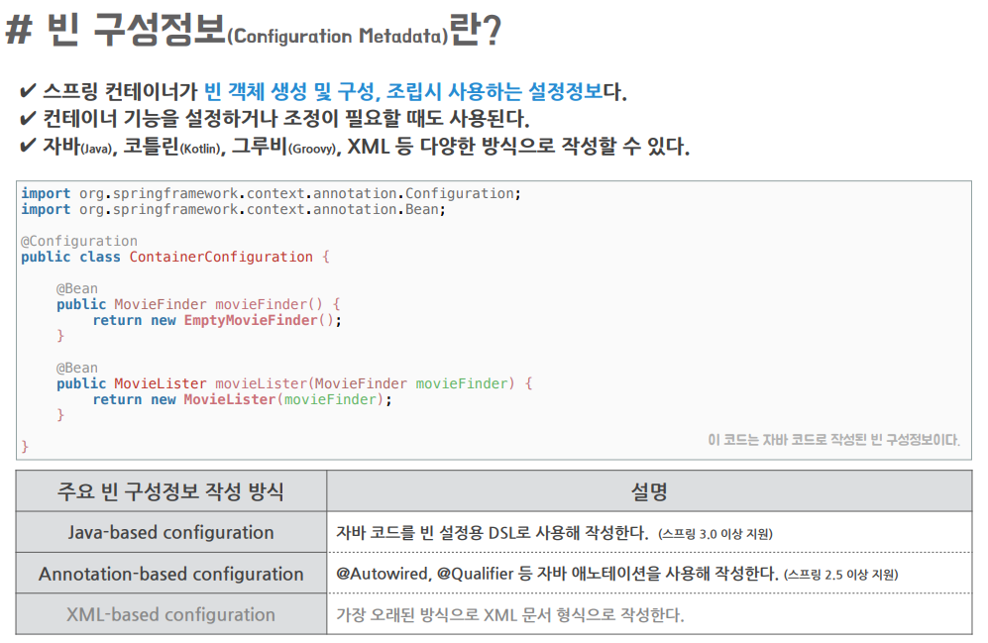Screen dimensions: 988x643
Task: Click the note '(스프링 3.0 이상 지원)'
Action: point(715,534)
